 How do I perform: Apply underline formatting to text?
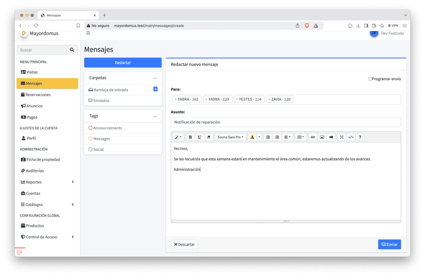click(x=200, y=137)
